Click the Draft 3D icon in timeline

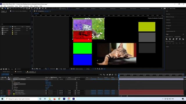pyautogui.click(x=104, y=75)
